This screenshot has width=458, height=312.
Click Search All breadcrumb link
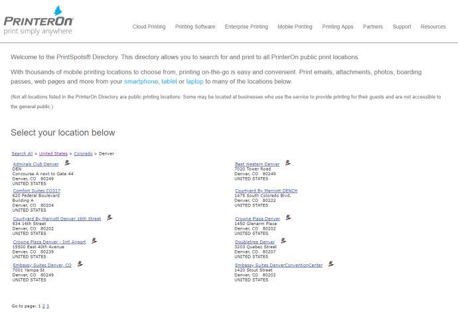(22, 153)
